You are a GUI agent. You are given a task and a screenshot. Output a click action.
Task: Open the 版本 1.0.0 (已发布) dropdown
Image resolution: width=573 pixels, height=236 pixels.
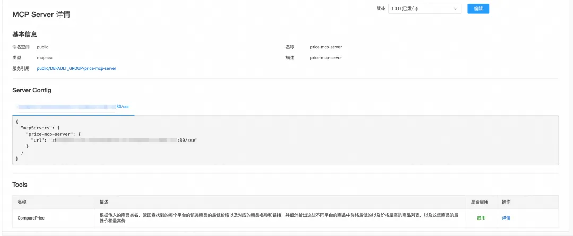[424, 8]
